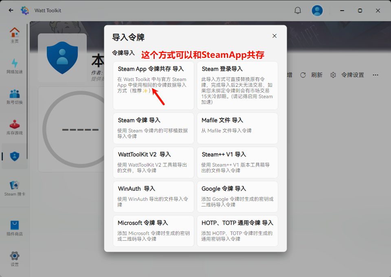The height and width of the screenshot is (277, 391).
Task: Expand the more options ellipsis menu
Action: click(376, 75)
